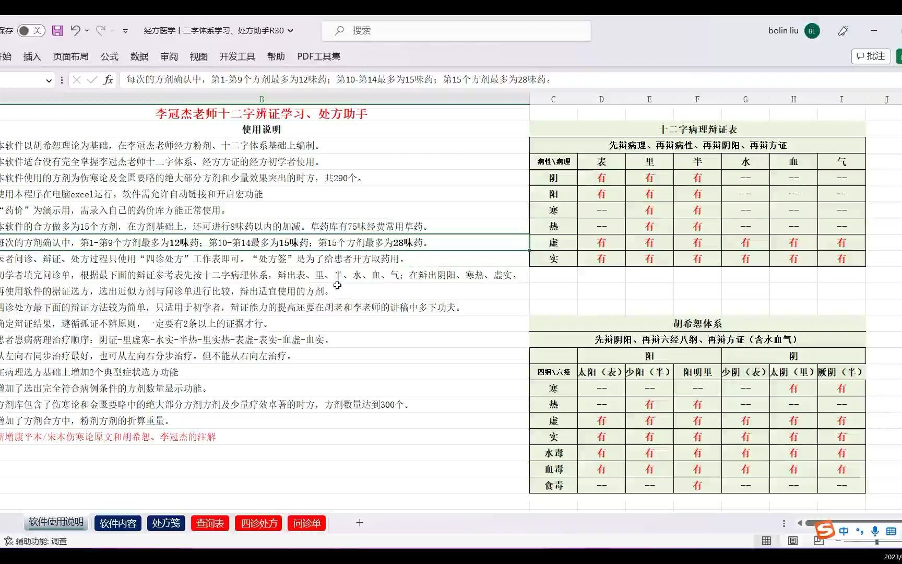Click the formula bar cancel X icon
This screenshot has height=564, width=902.
point(77,80)
